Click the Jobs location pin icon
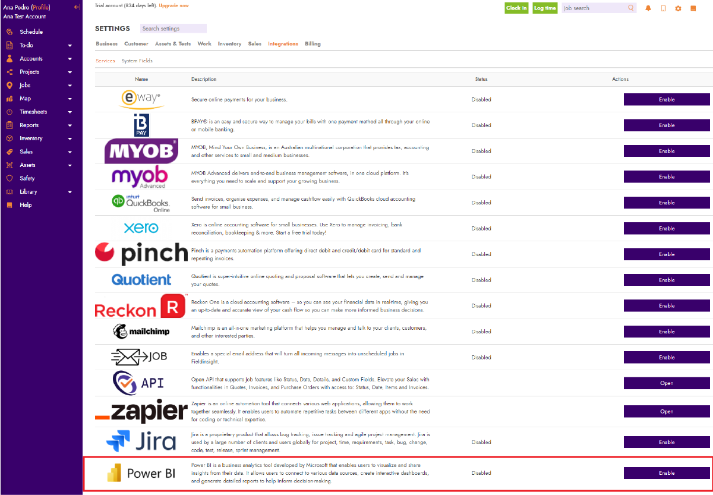Viewport: 713px width, 495px height. pos(9,86)
